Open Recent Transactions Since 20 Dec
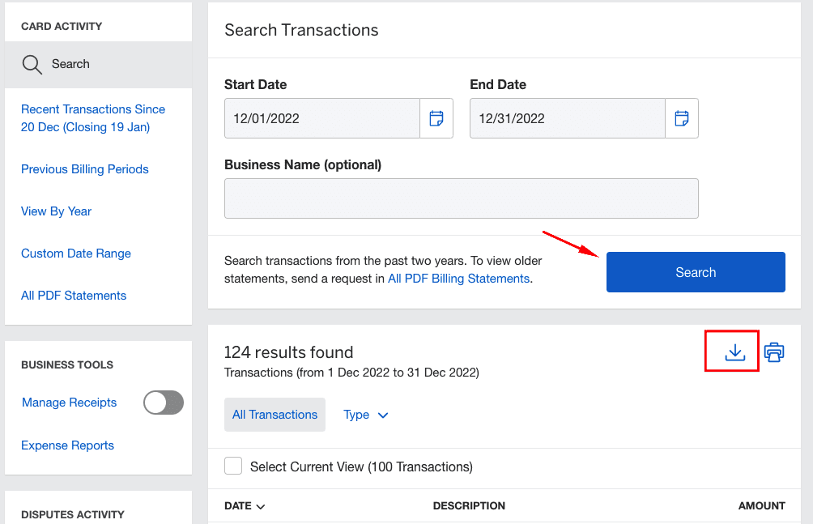Screen dimensions: 813x524 (x=93, y=118)
